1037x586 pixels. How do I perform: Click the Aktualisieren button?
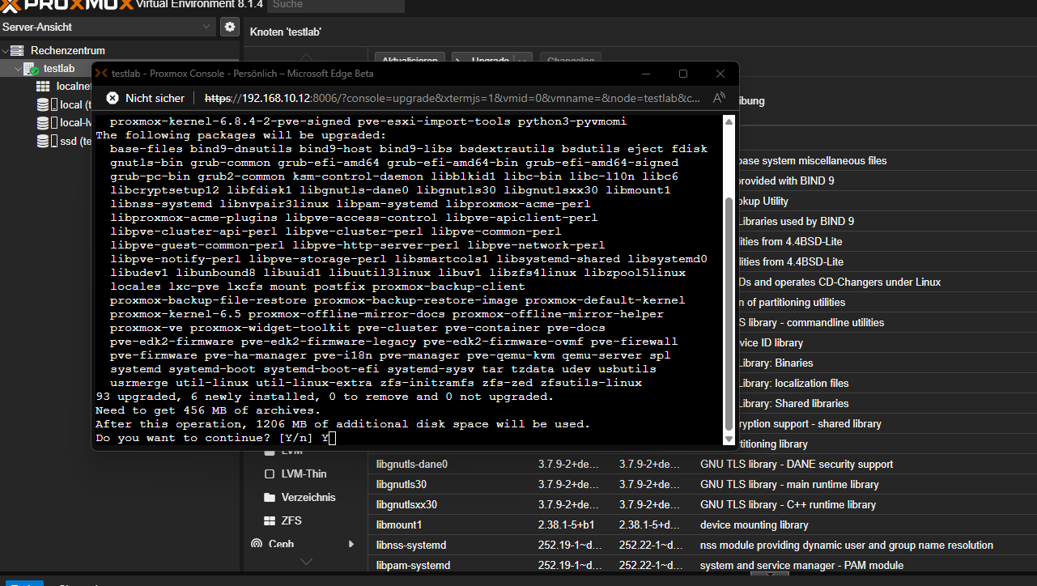410,61
